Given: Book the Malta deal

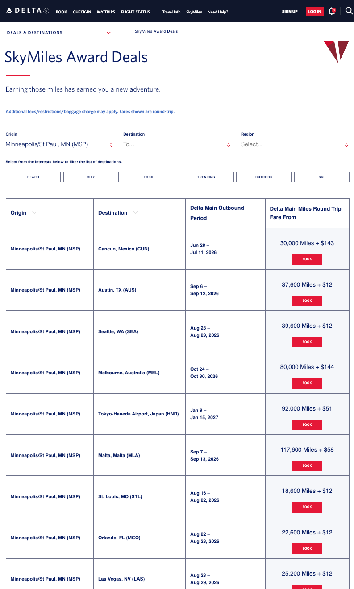Looking at the screenshot, I should tap(307, 466).
